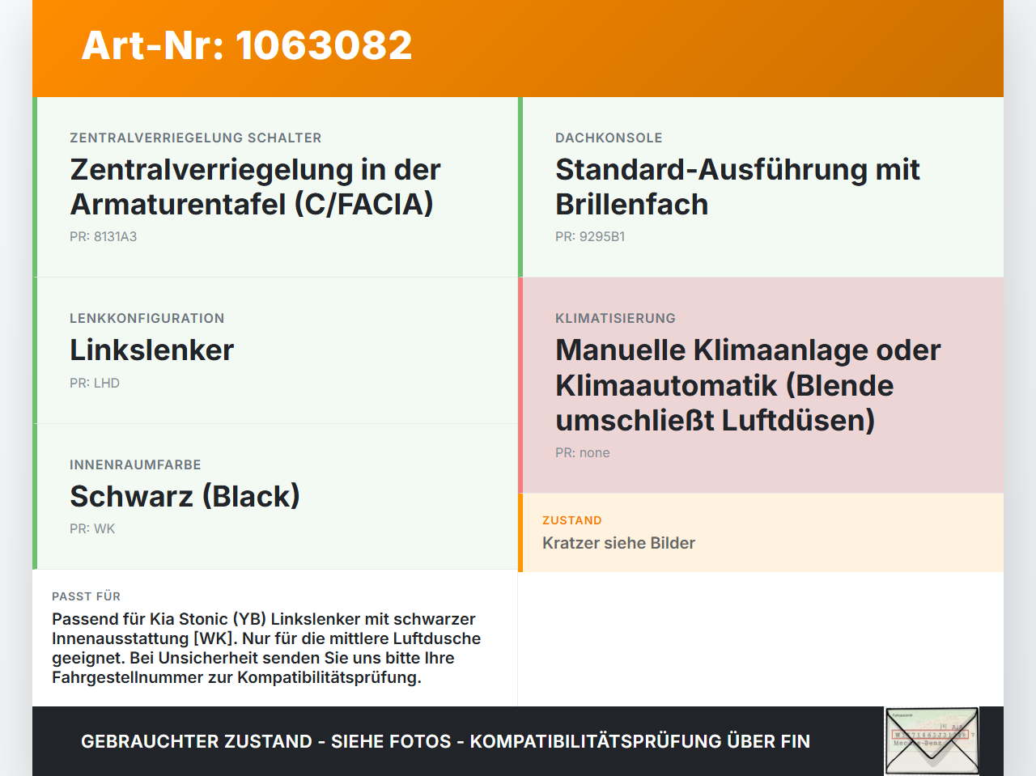The width and height of the screenshot is (1036, 776).
Task: Click the ZUSTAND orange label
Action: (572, 520)
